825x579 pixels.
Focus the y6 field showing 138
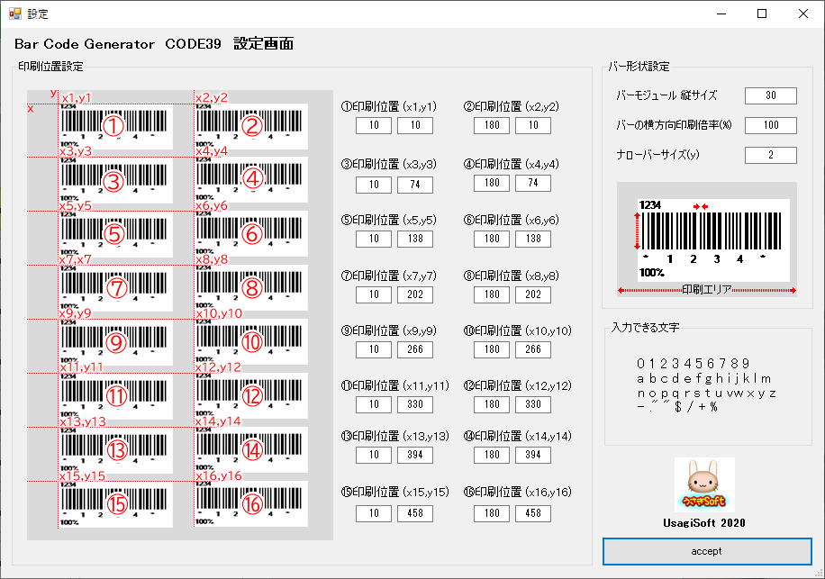[533, 239]
